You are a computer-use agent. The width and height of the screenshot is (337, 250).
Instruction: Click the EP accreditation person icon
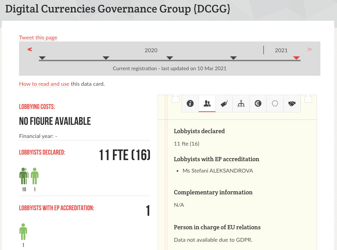[23, 232]
